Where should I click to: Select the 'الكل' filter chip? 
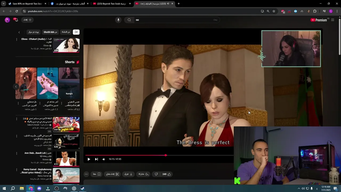click(x=76, y=32)
